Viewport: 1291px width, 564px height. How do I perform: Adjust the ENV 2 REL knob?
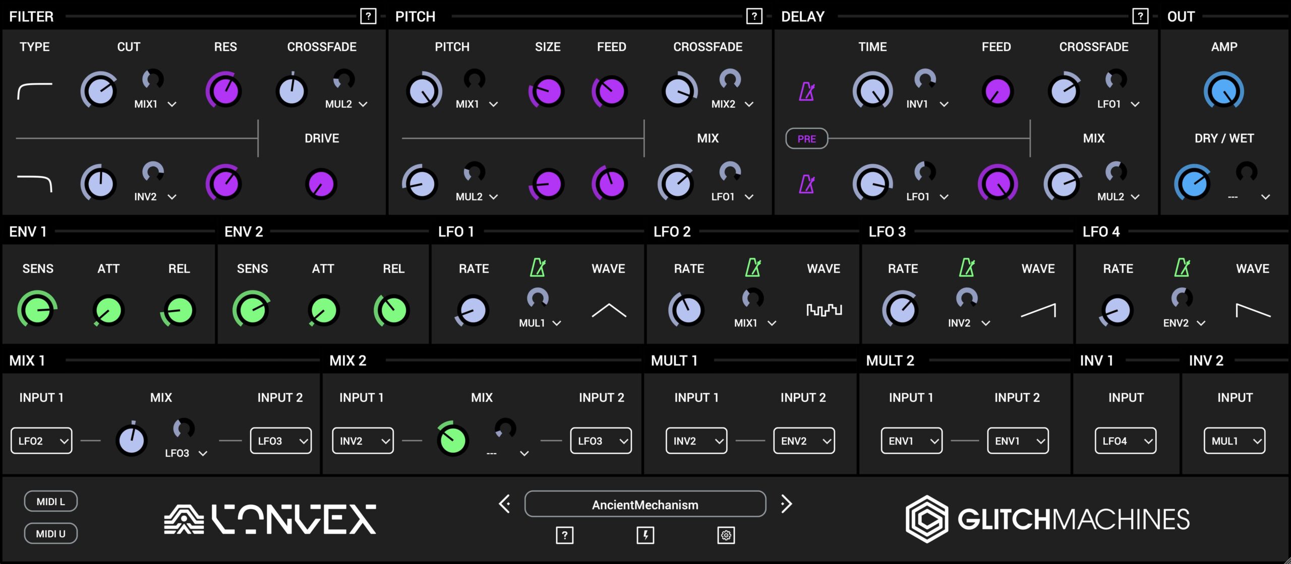393,310
